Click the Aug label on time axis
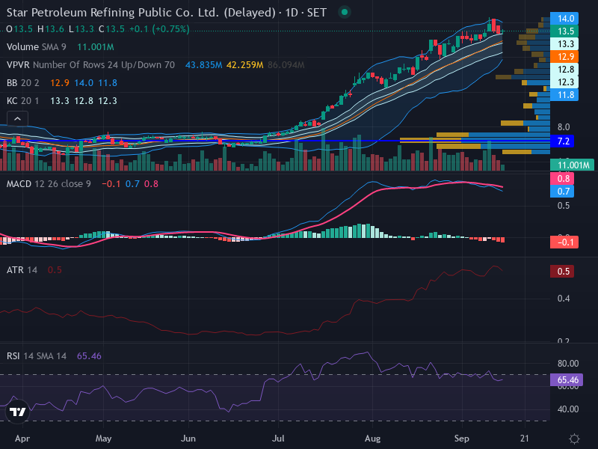598x449 pixels. pyautogui.click(x=372, y=439)
